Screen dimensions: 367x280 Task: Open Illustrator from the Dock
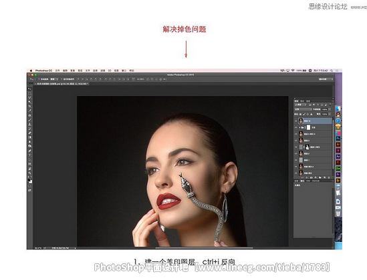tap(338, 145)
